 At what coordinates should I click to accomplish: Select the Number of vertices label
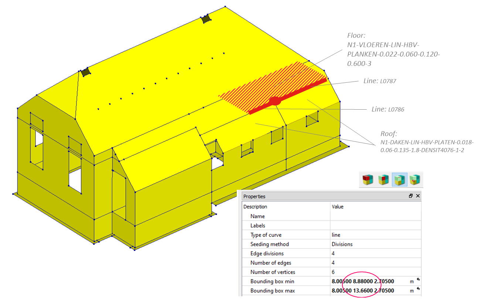click(x=273, y=272)
